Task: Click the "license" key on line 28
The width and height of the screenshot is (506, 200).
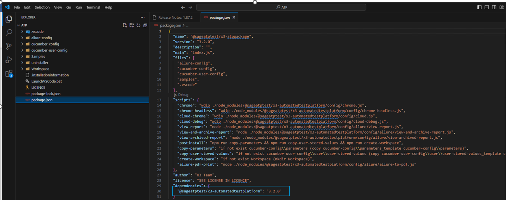Action: 182,180
